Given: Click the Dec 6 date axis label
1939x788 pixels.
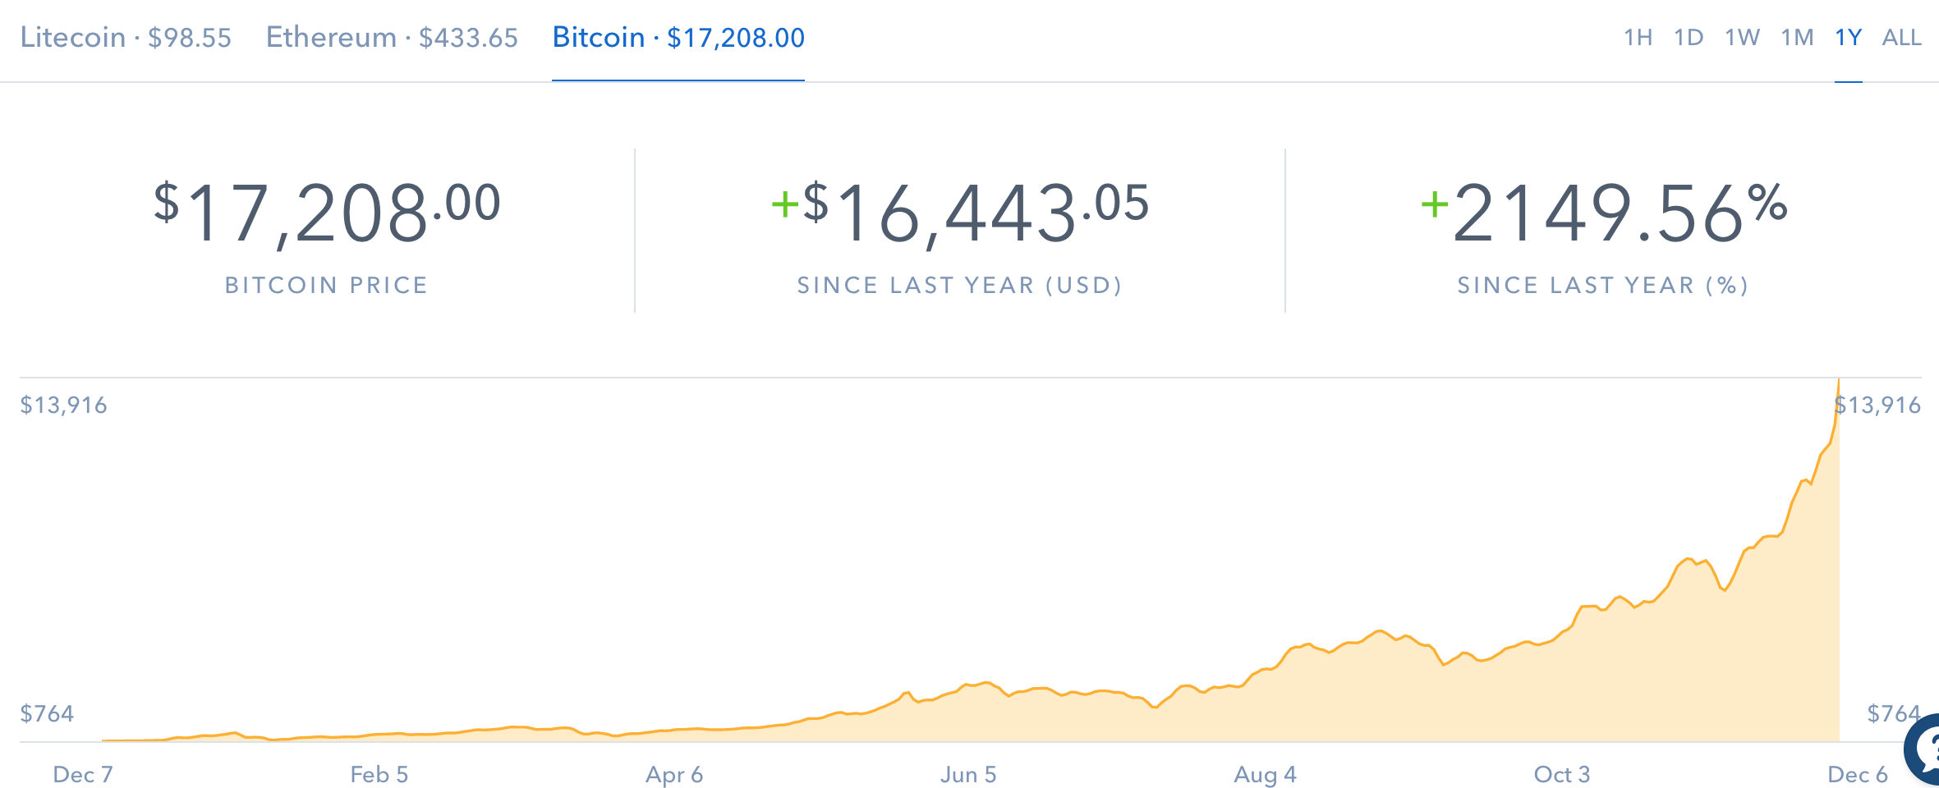Looking at the screenshot, I should [x=1858, y=774].
